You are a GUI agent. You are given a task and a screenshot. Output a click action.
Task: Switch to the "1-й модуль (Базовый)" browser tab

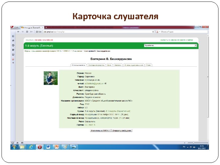[x=32, y=28]
